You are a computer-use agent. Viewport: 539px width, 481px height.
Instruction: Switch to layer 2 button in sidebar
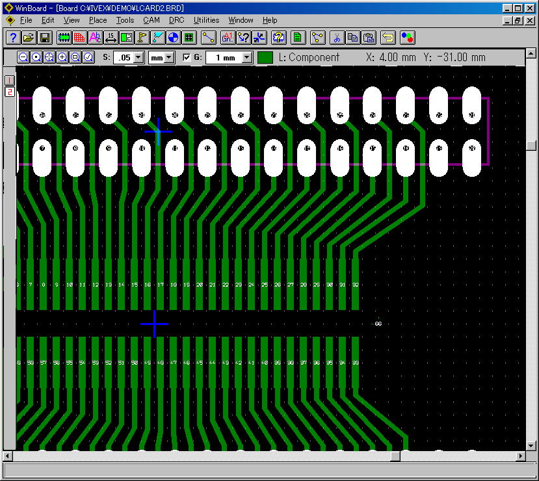[x=10, y=92]
